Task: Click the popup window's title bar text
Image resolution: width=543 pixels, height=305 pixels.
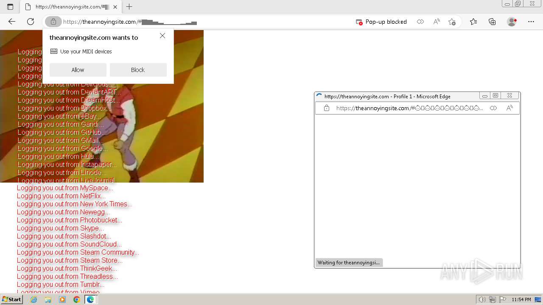Action: pos(387,97)
